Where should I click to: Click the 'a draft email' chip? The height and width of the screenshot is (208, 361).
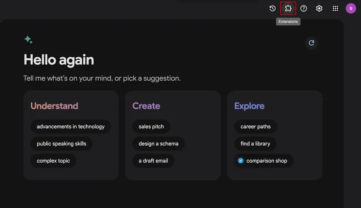pos(153,161)
